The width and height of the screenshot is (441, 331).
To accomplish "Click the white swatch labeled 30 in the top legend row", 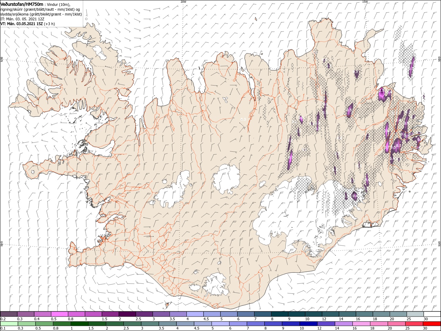I will click(432, 314).
